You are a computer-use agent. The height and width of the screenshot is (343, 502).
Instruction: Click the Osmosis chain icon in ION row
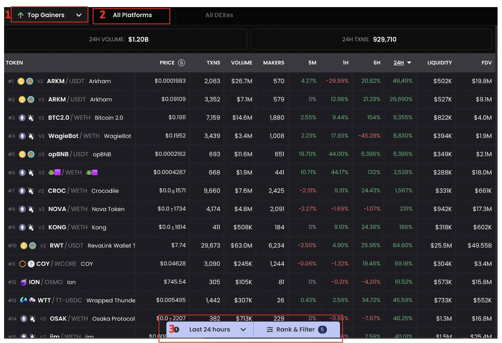coord(23,282)
